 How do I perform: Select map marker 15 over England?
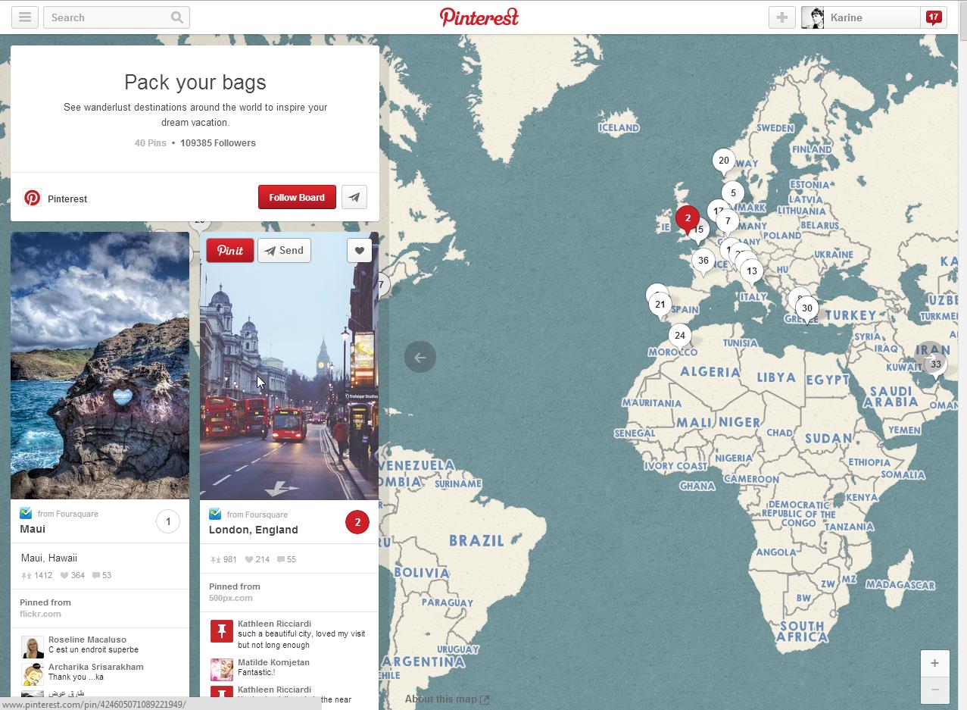coord(700,230)
